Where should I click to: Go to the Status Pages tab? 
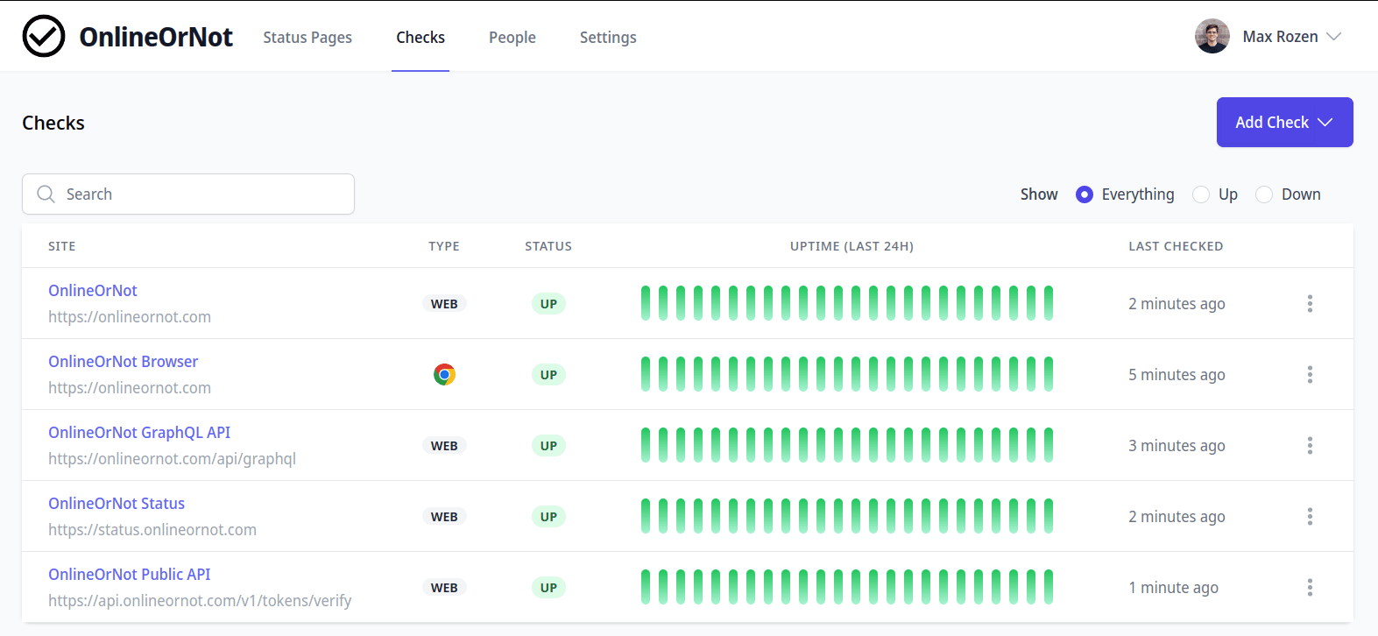tap(307, 37)
